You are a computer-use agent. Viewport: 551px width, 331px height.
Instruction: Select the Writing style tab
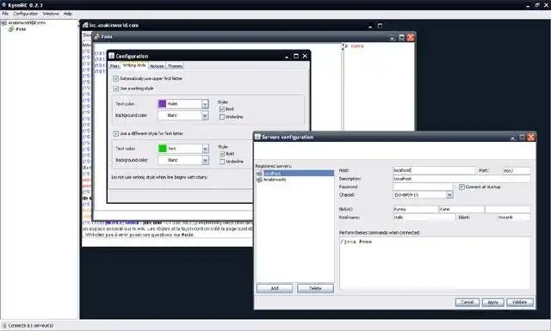134,65
